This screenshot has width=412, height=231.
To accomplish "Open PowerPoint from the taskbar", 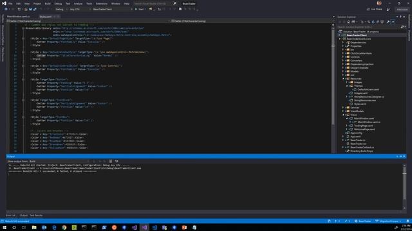I will click(x=184, y=228).
